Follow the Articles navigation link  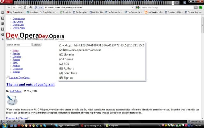(16, 53)
